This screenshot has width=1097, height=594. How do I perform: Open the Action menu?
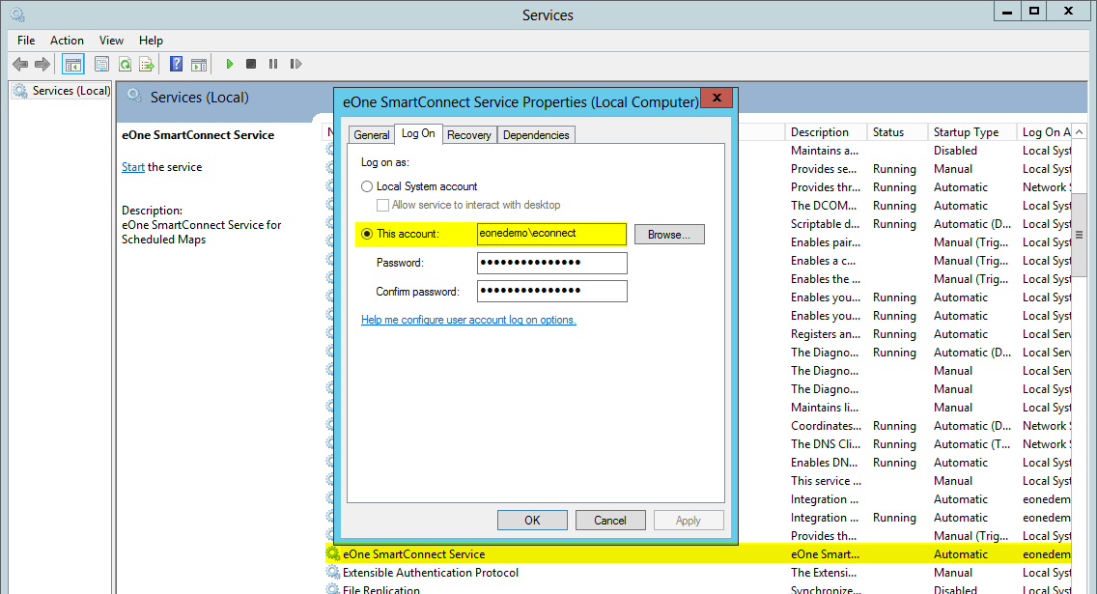coord(67,41)
